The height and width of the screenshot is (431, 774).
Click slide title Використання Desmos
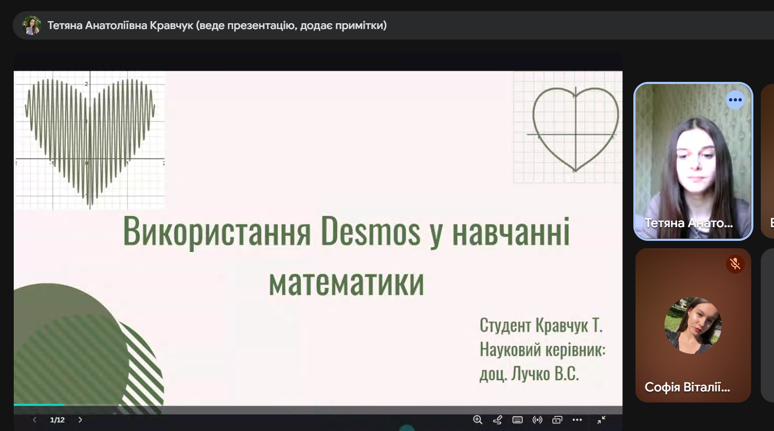coord(346,257)
